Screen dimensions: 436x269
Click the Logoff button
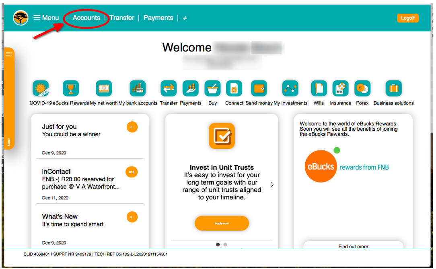[407, 18]
